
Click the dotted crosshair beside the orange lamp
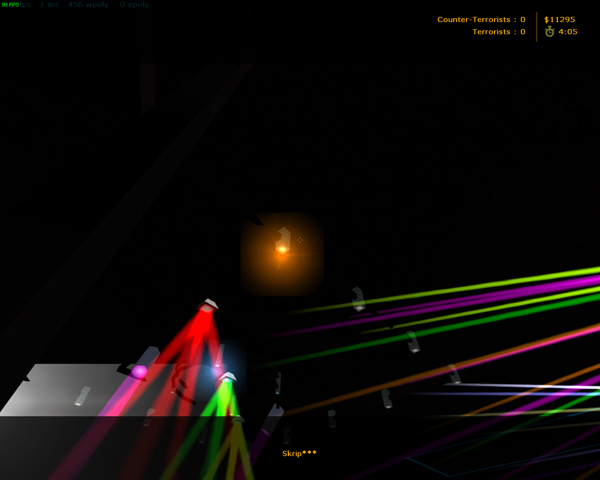click(300, 240)
